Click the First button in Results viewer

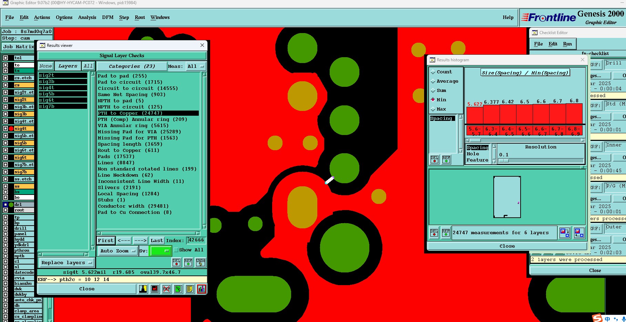click(x=105, y=240)
